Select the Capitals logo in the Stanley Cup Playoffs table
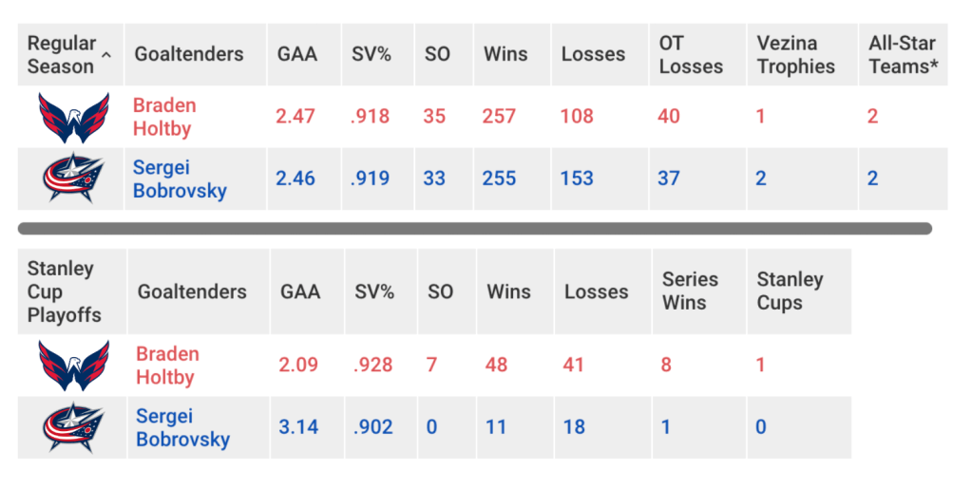This screenshot has width=972, height=489. (73, 366)
